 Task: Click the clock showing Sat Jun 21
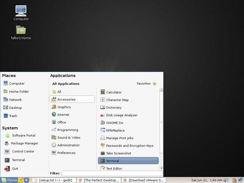(x=206, y=180)
